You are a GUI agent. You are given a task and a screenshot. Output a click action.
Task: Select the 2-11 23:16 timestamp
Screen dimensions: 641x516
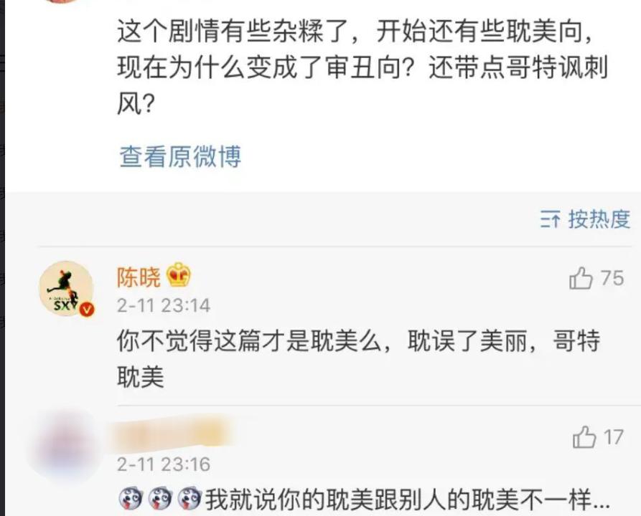164,464
